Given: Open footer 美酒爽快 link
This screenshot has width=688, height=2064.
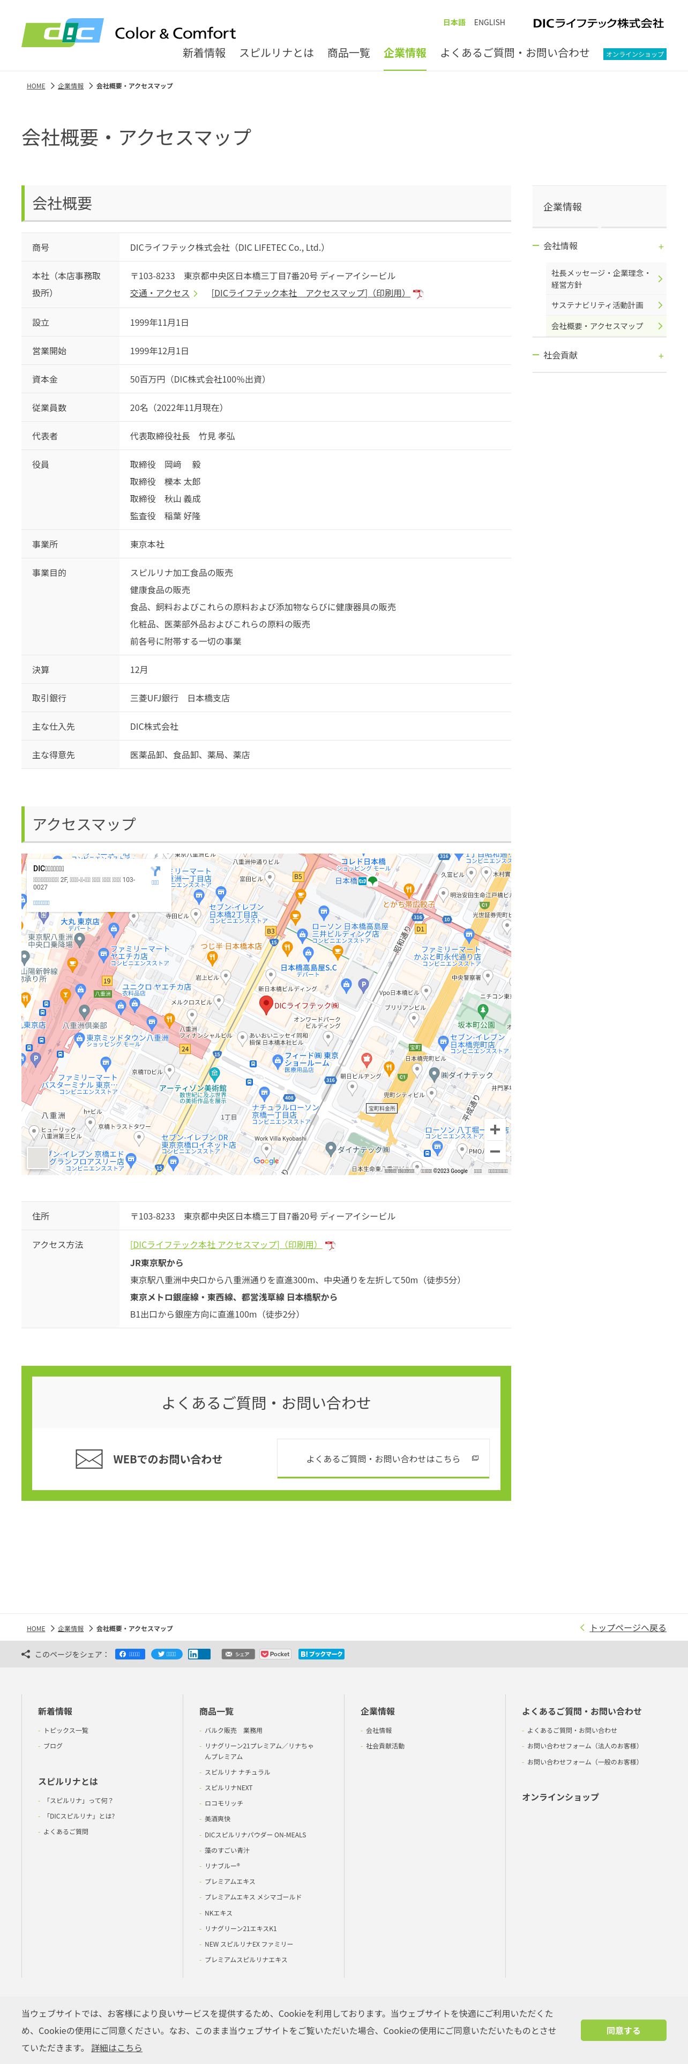Looking at the screenshot, I should (x=217, y=1819).
